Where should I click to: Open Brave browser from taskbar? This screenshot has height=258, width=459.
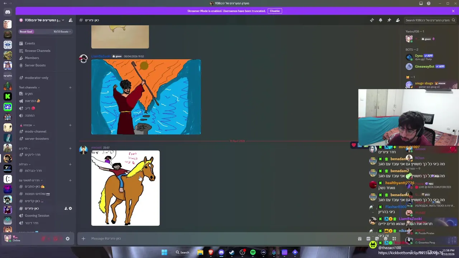click(x=211, y=252)
